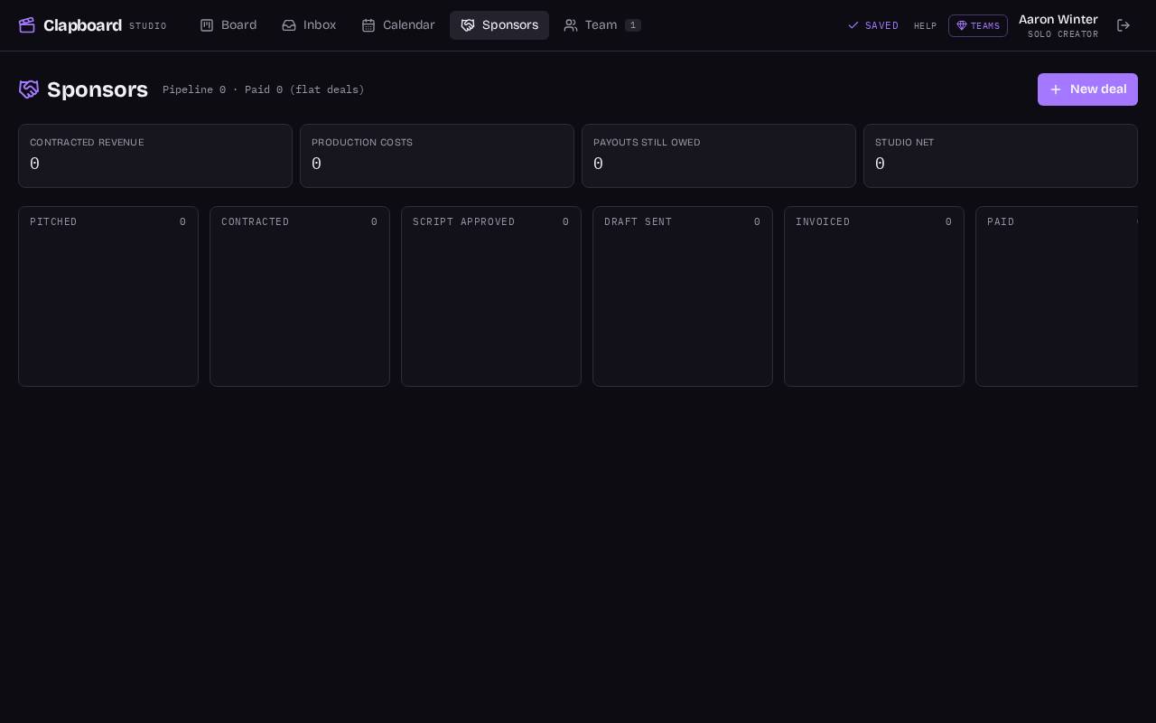Click the Script Approved column header
Screen dimensions: 1156x723
pyautogui.click(x=491, y=221)
